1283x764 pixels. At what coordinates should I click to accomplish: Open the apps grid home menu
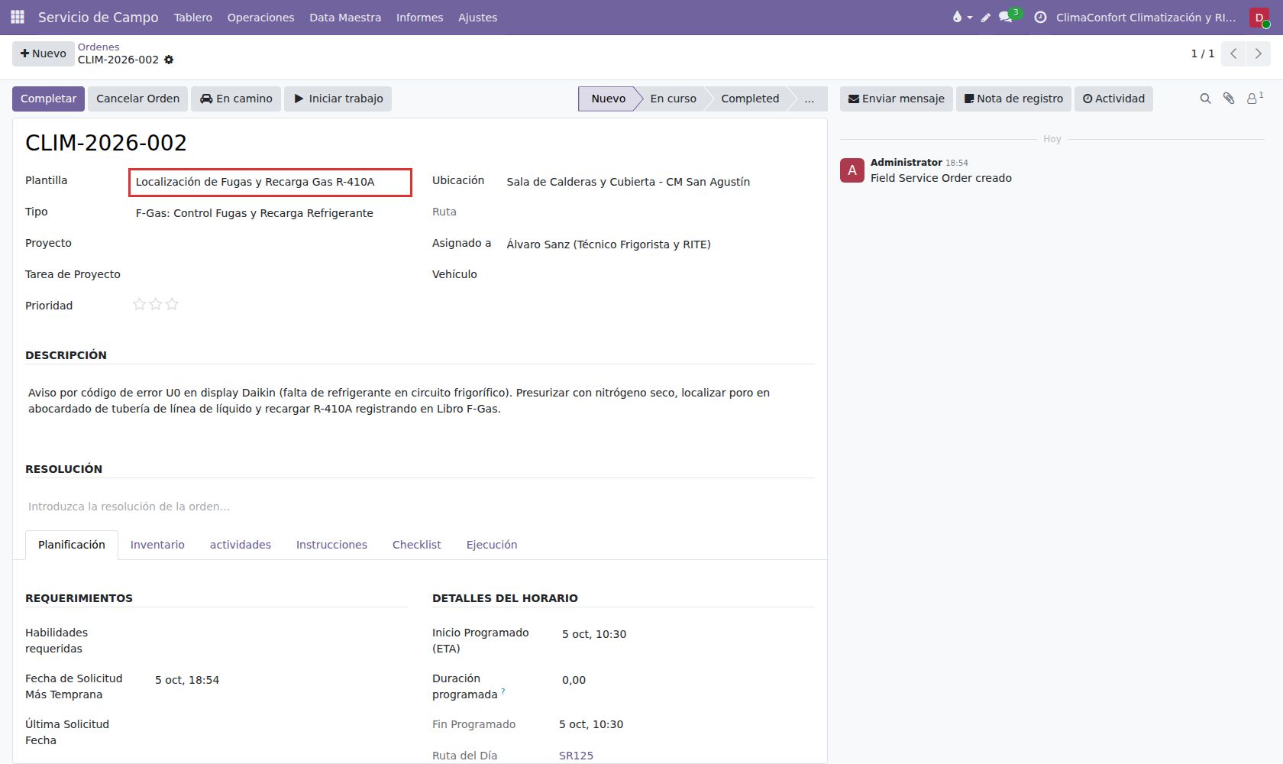click(17, 17)
